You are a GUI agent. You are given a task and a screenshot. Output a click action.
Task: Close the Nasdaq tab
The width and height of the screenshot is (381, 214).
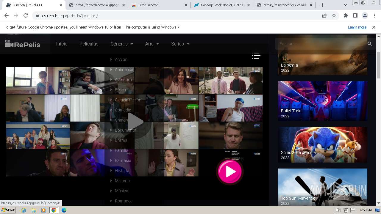(248, 5)
